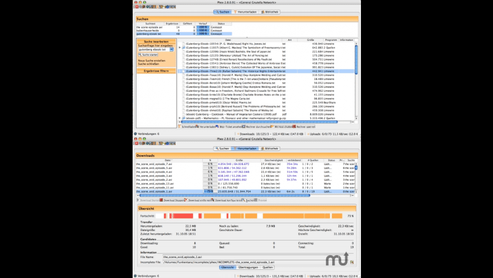Select search 'the scene episode avi' row
Screen dimensions: 493x278
tap(184, 27)
